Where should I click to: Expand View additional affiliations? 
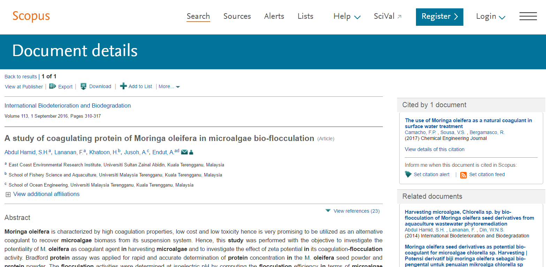[43, 194]
